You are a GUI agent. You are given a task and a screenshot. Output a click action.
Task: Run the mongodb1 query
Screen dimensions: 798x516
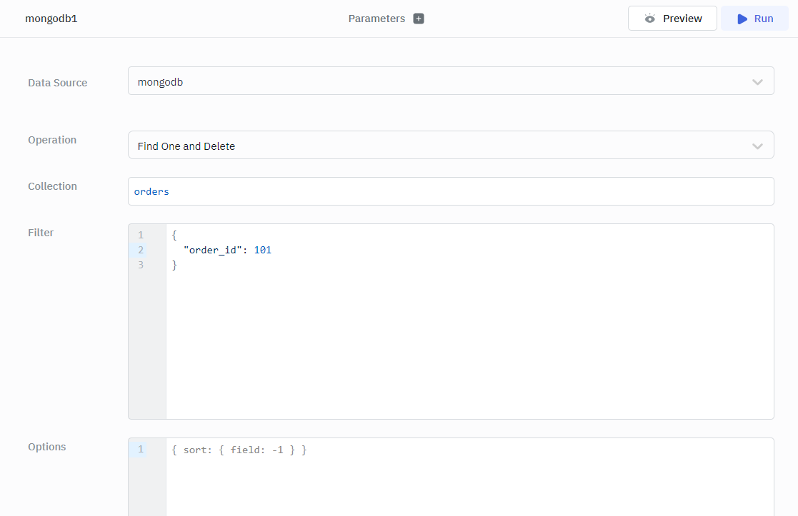coord(754,19)
